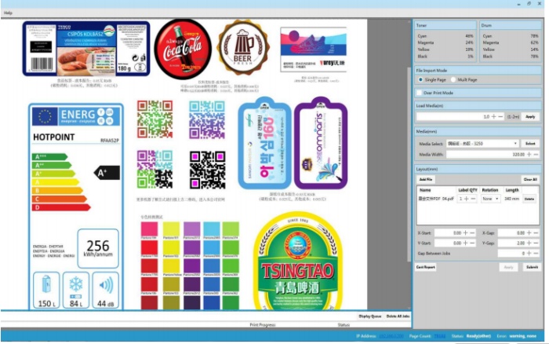Click the Ready status text
This screenshot has height=344, width=549.
[x=478, y=336]
